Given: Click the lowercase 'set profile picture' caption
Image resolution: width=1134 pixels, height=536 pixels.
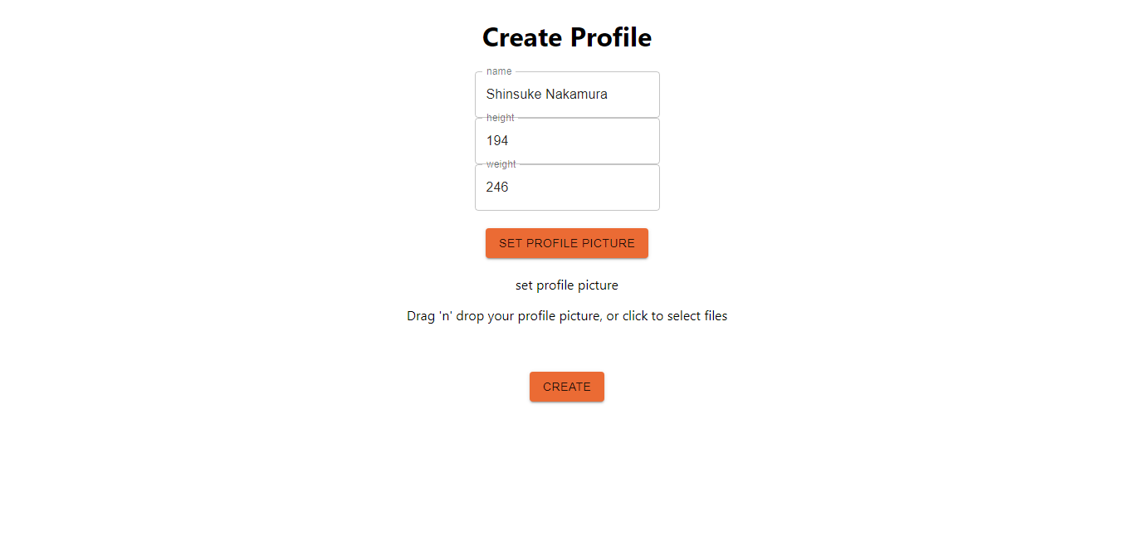Looking at the screenshot, I should [567, 285].
